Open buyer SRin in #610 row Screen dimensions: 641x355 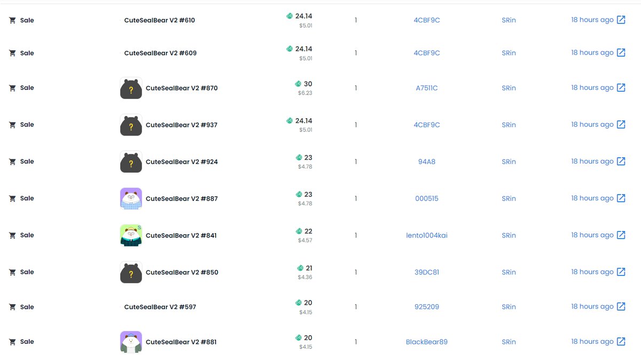click(509, 20)
